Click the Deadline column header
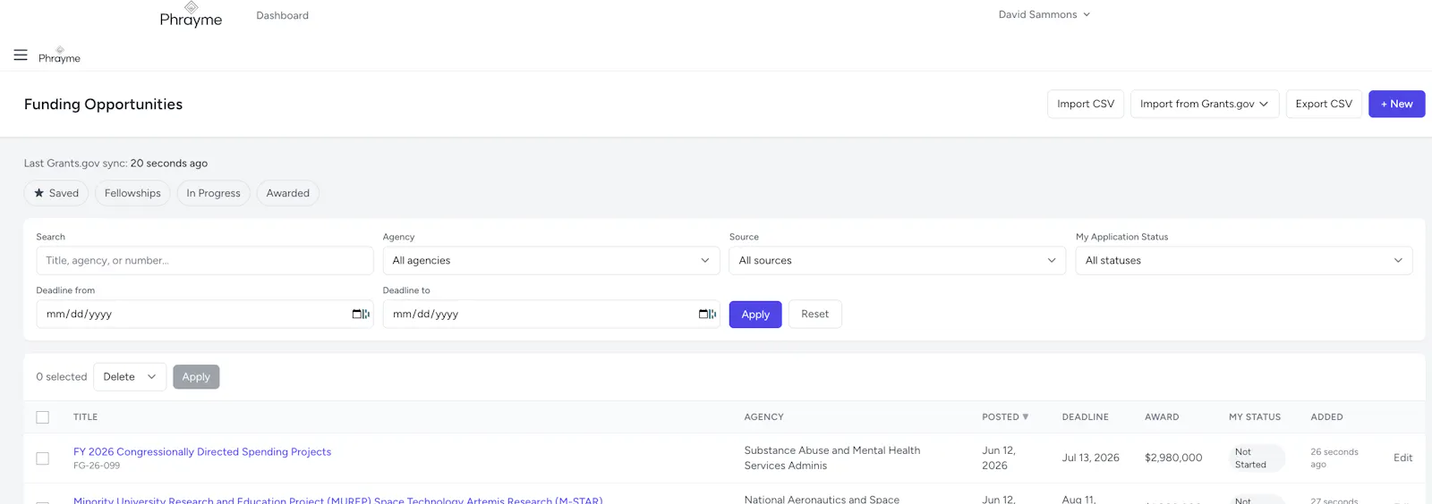 pyautogui.click(x=1085, y=417)
